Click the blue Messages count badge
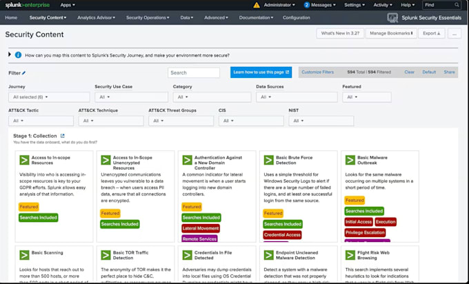The width and height of the screenshot is (469, 284). [x=307, y=5]
